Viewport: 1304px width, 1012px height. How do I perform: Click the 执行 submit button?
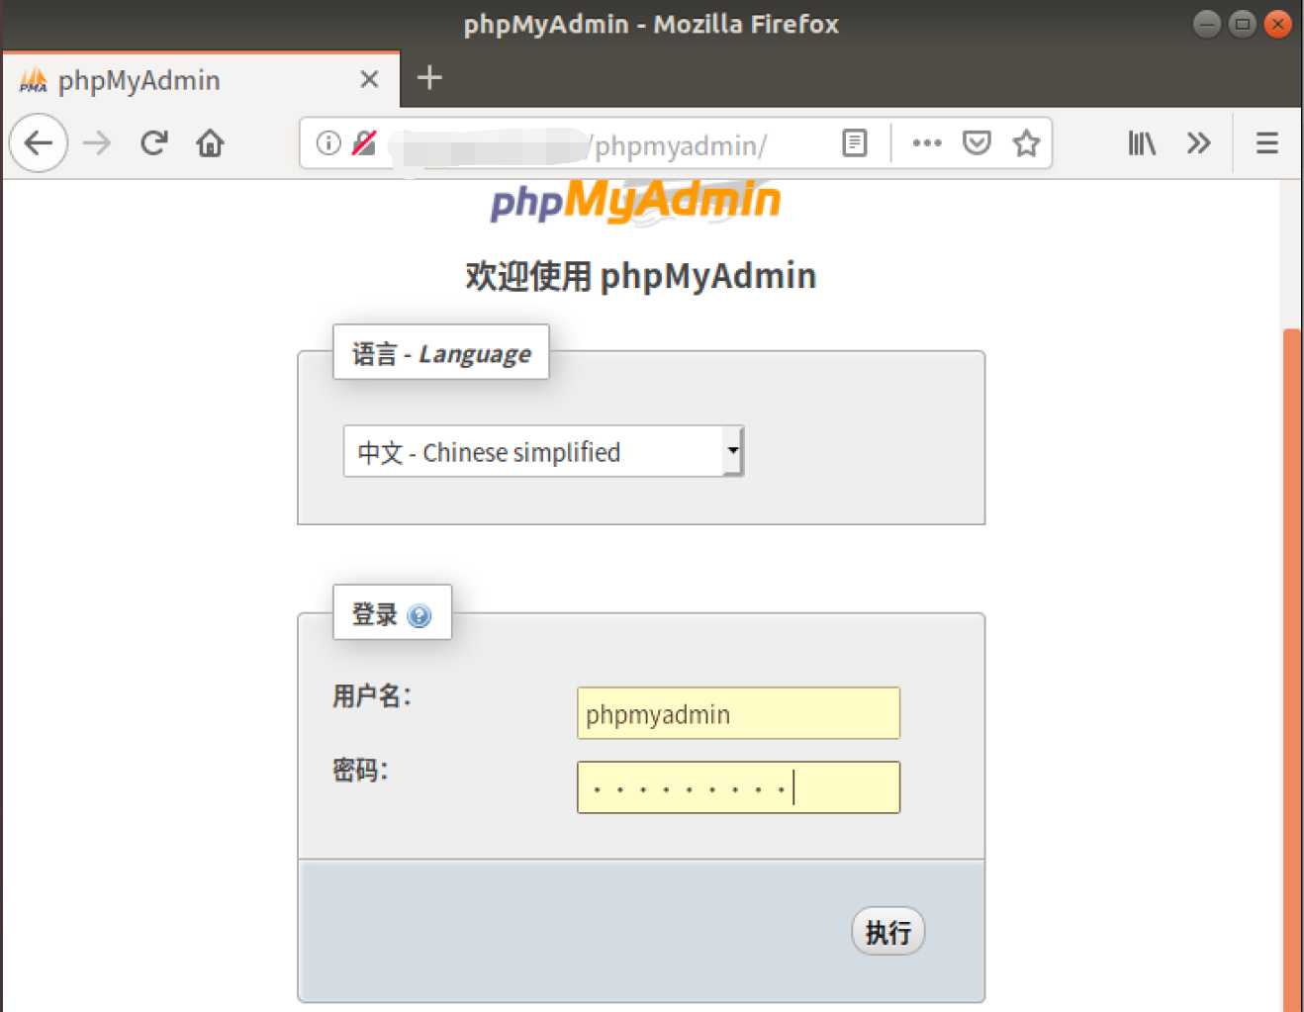pos(888,932)
